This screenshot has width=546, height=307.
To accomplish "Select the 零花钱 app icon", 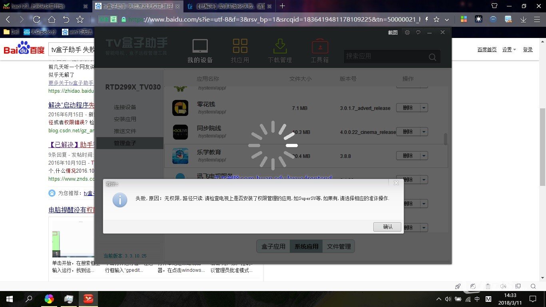I will [180, 108].
